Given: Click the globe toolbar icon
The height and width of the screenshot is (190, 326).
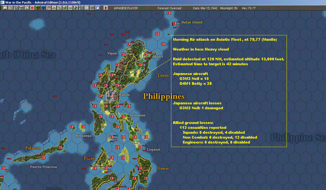Looking at the screenshot, I should pos(76,8).
